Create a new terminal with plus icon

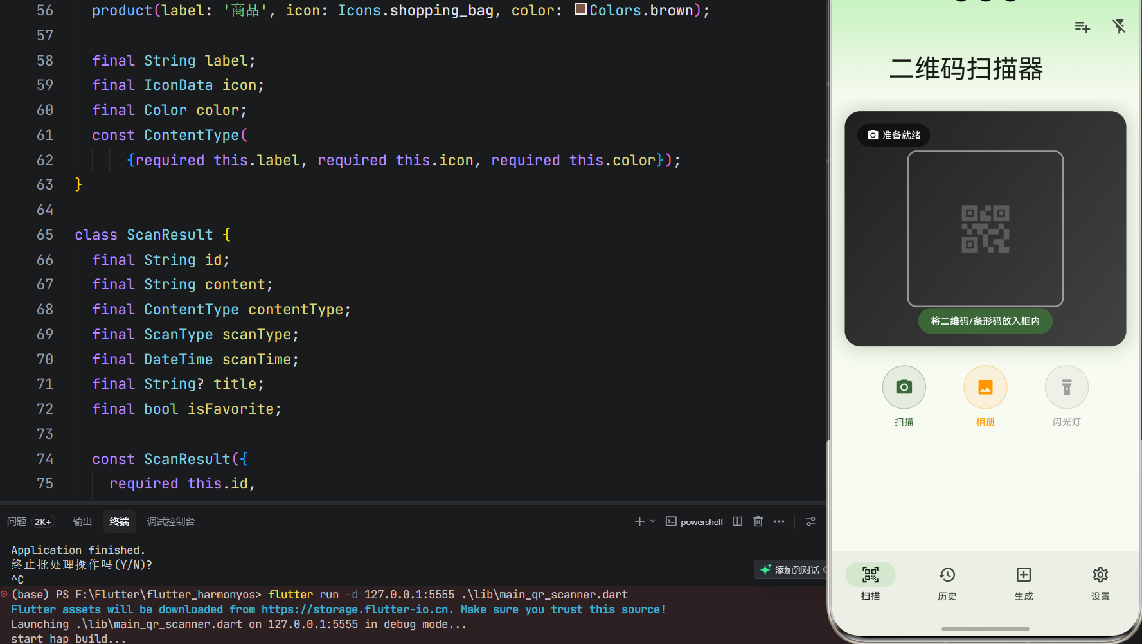coord(639,521)
